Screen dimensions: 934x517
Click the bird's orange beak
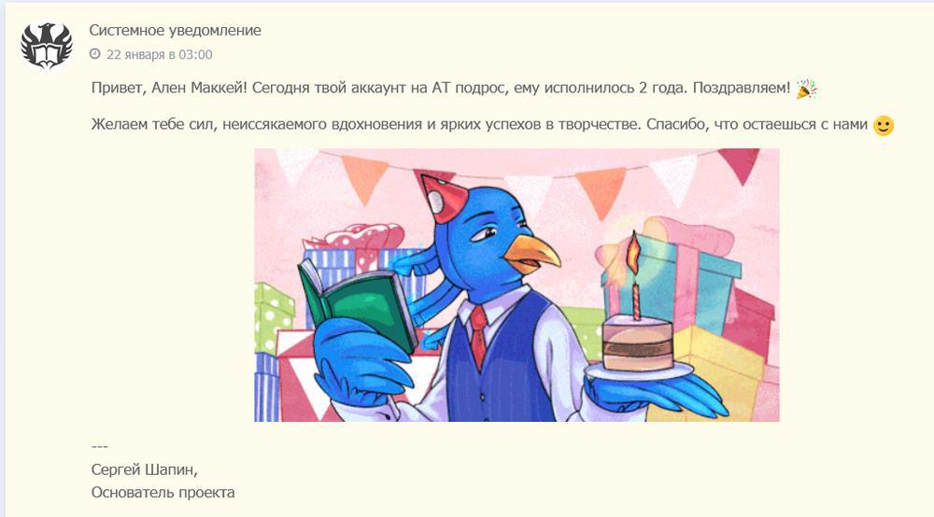531,252
